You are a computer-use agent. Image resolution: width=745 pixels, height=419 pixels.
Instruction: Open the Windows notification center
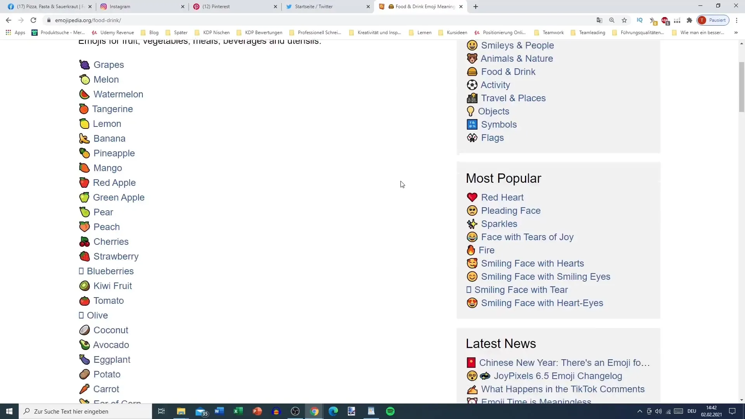pos(732,411)
